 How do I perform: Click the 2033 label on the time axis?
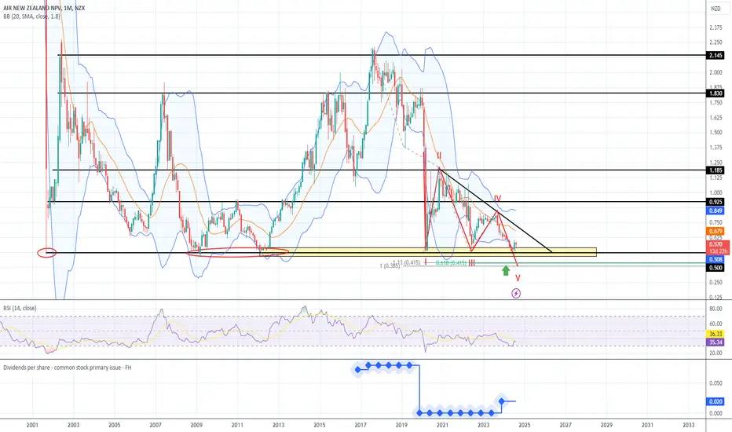pos(688,425)
